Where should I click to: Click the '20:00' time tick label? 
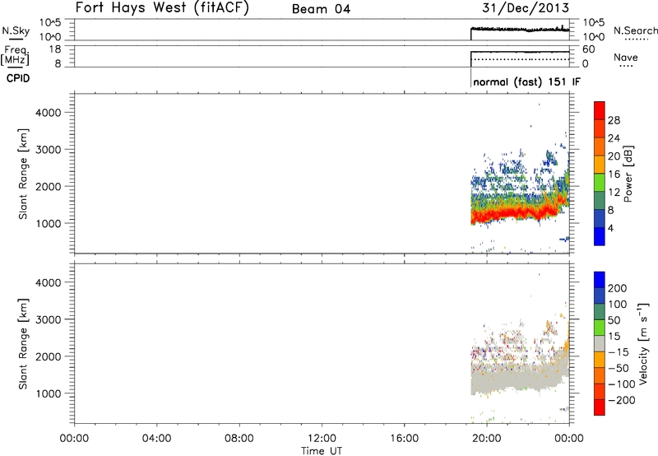[x=487, y=439]
